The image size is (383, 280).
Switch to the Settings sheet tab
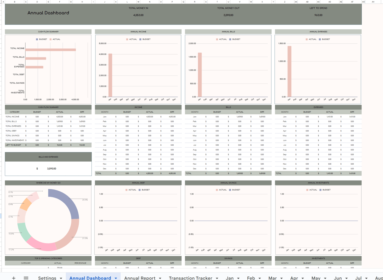(x=47, y=278)
